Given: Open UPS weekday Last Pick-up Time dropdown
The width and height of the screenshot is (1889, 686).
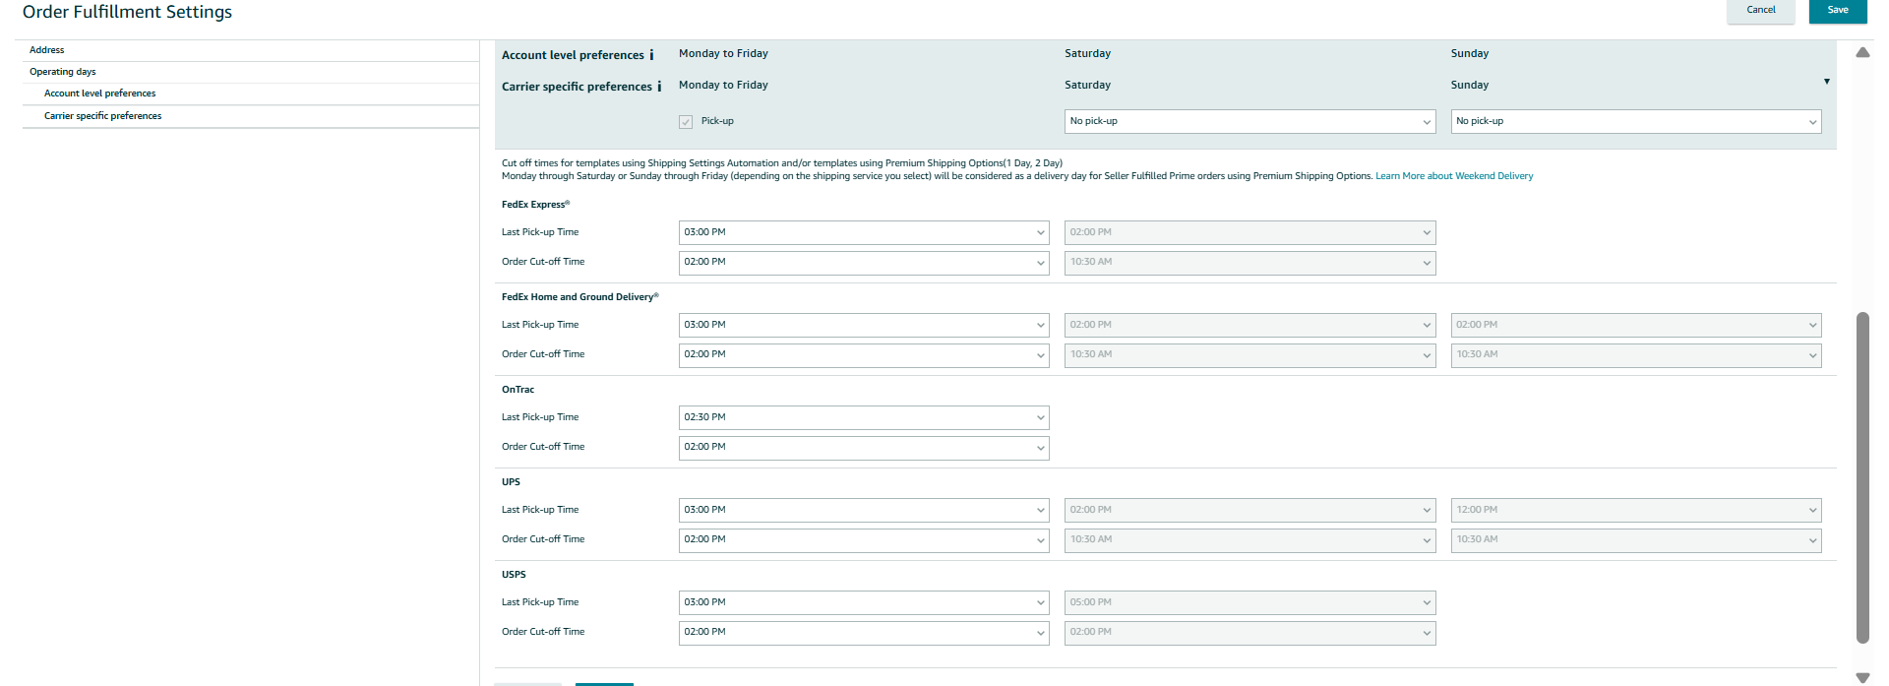Looking at the screenshot, I should (x=864, y=511).
